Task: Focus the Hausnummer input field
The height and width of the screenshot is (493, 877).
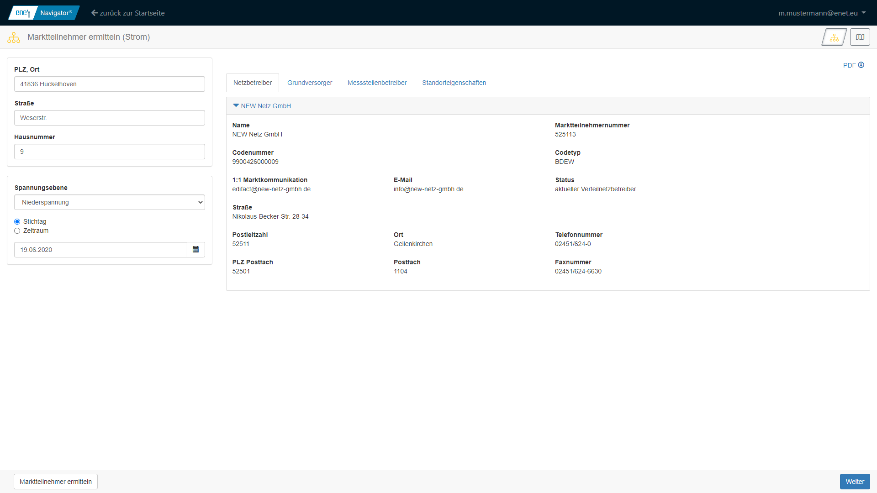Action: click(110, 152)
